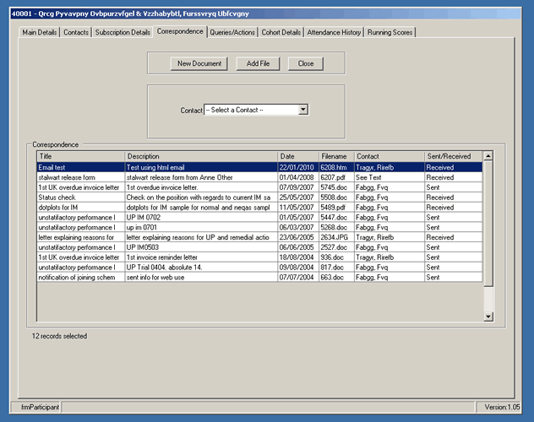
Task: Click the New Document button
Action: pyautogui.click(x=199, y=63)
